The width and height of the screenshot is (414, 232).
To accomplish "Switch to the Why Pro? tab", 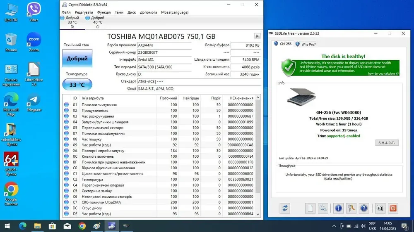I will (306, 44).
